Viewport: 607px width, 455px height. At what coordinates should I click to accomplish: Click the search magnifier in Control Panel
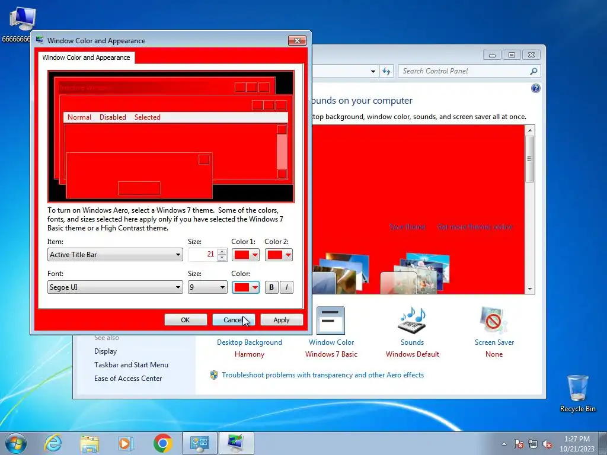click(533, 71)
